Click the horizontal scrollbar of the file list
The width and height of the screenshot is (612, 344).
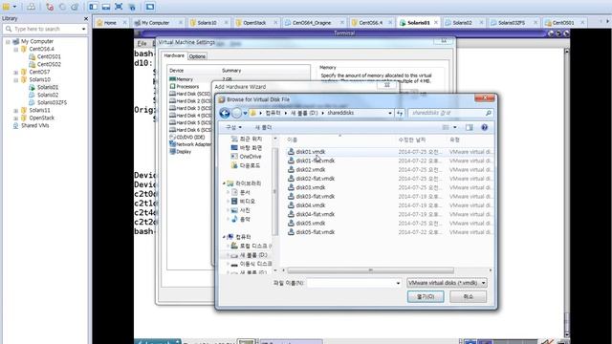point(370,270)
